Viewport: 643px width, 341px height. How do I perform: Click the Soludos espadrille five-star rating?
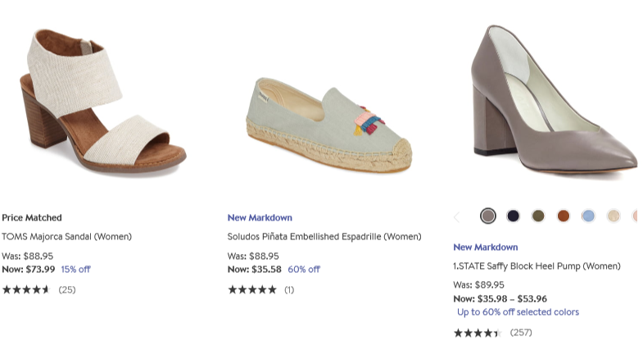coord(251,289)
